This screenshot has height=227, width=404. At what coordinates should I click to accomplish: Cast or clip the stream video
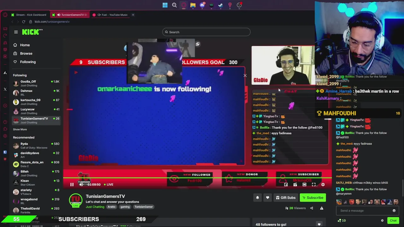[x=295, y=185]
